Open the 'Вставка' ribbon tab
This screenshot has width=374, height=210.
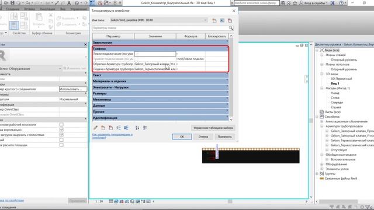(x=30, y=9)
